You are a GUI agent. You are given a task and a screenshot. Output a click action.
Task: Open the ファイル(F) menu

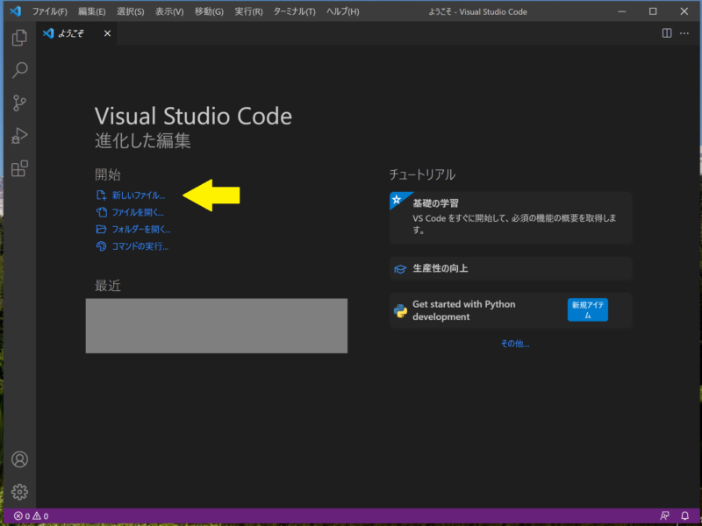click(49, 11)
